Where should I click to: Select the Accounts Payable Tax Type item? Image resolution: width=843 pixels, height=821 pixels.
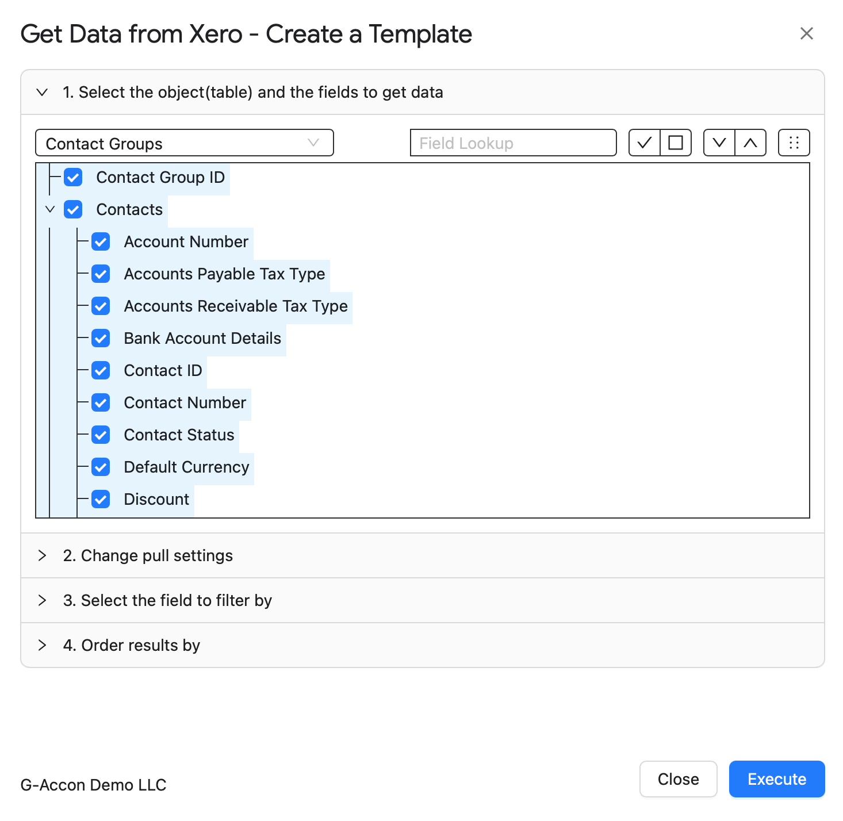tap(225, 274)
